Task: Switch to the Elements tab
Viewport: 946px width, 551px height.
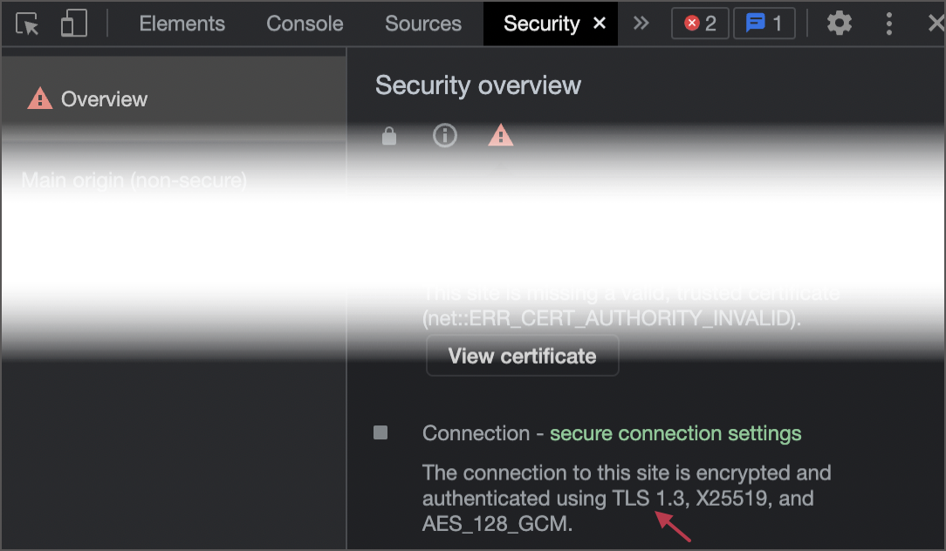Action: (182, 23)
